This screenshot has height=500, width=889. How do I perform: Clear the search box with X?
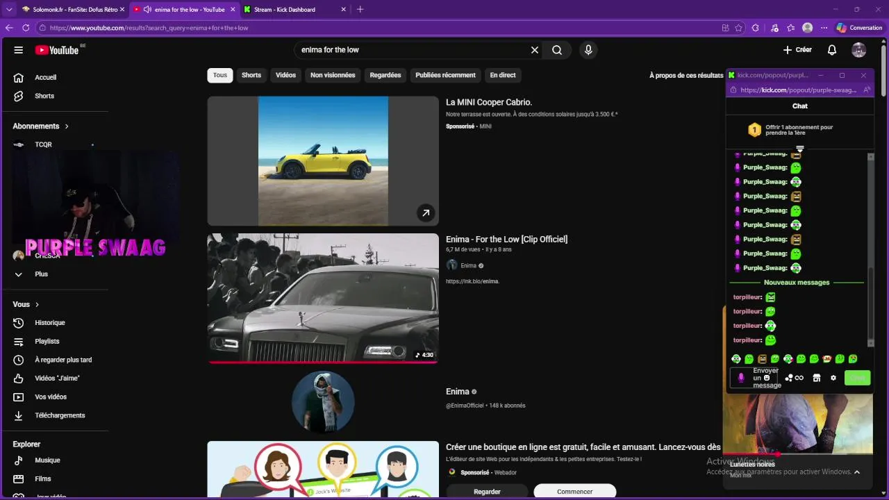pyautogui.click(x=535, y=50)
